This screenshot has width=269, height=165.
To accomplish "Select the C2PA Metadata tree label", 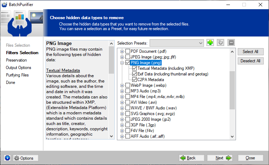I will tap(151, 80).
